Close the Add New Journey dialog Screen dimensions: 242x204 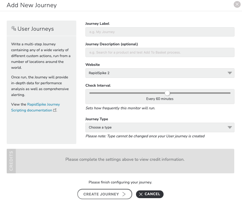coord(237,4)
